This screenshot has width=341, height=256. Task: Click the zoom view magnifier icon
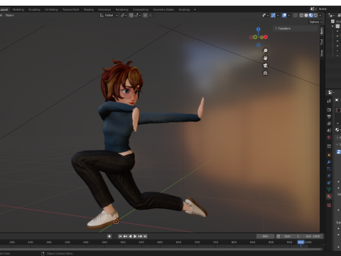pyautogui.click(x=265, y=50)
